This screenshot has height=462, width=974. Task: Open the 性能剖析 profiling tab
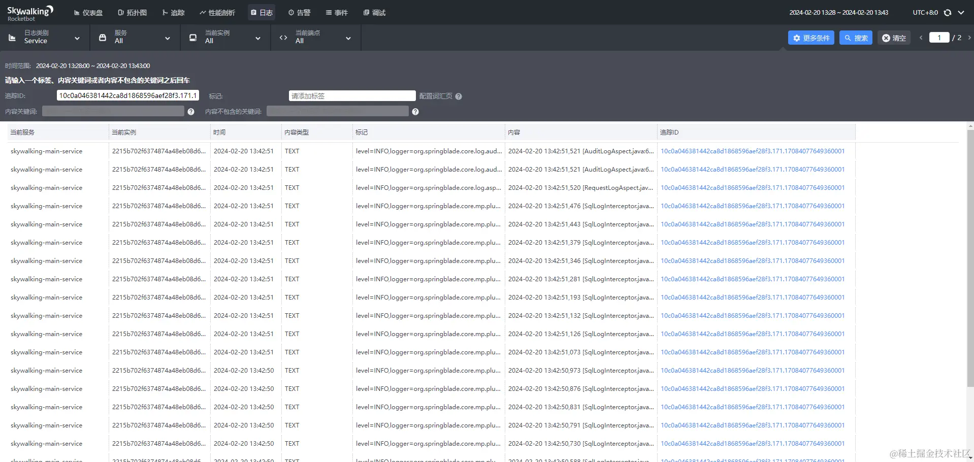coord(217,13)
